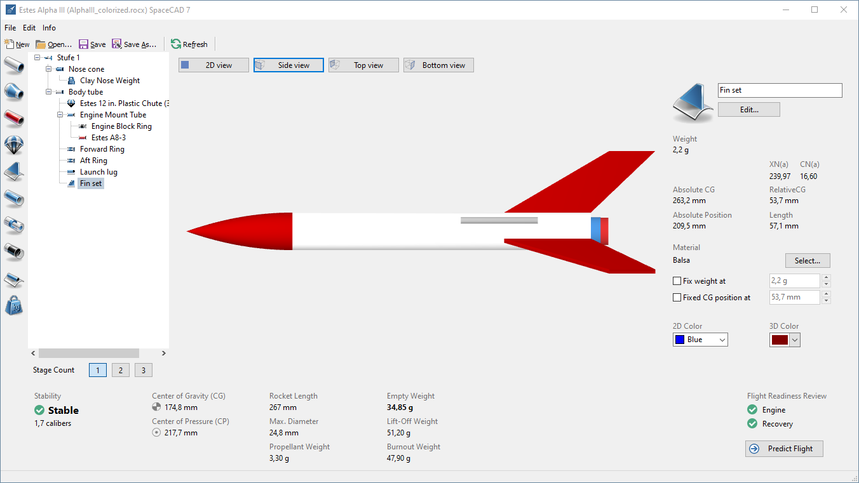This screenshot has width=859, height=483.
Task: Click the Predict Flight button
Action: (x=784, y=449)
